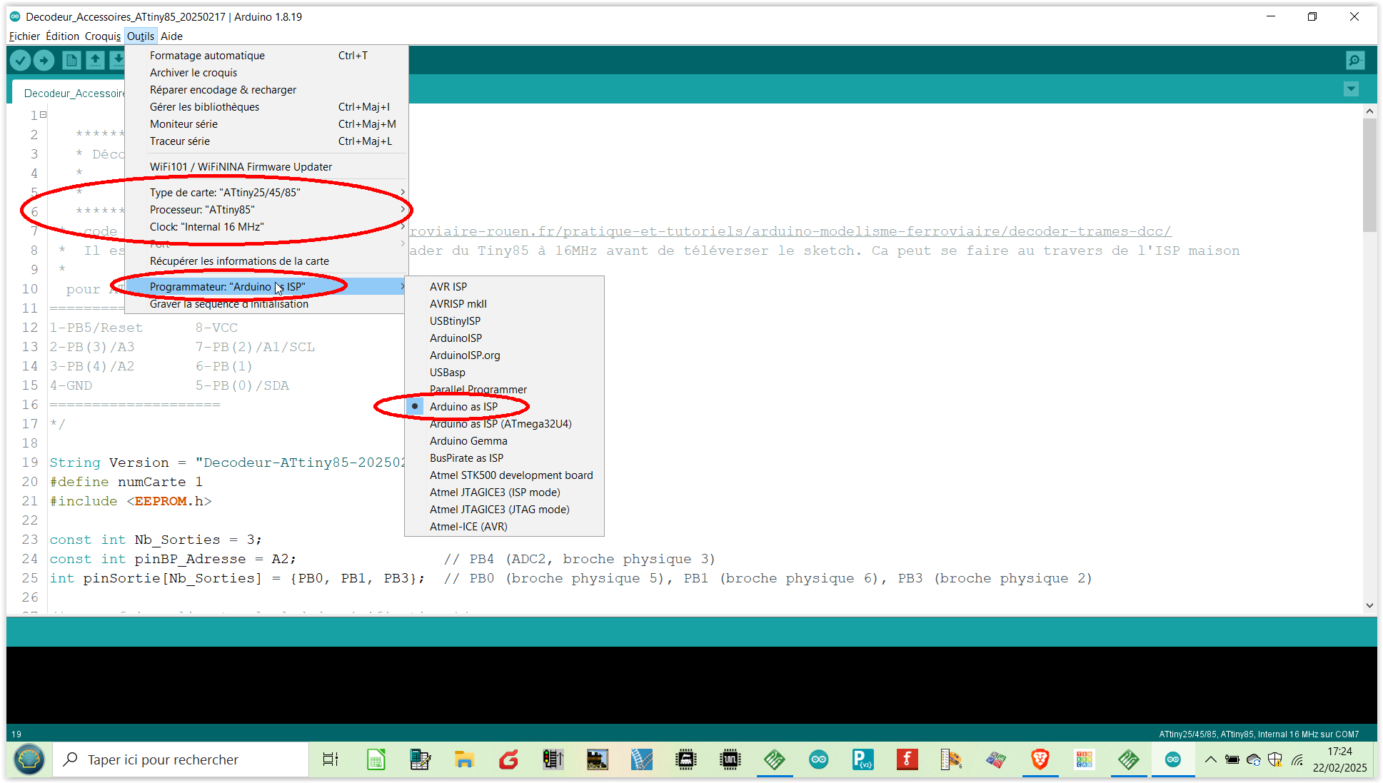1383x783 pixels.
Task: Click the editor scrollbar up arrow
Action: tap(1369, 111)
